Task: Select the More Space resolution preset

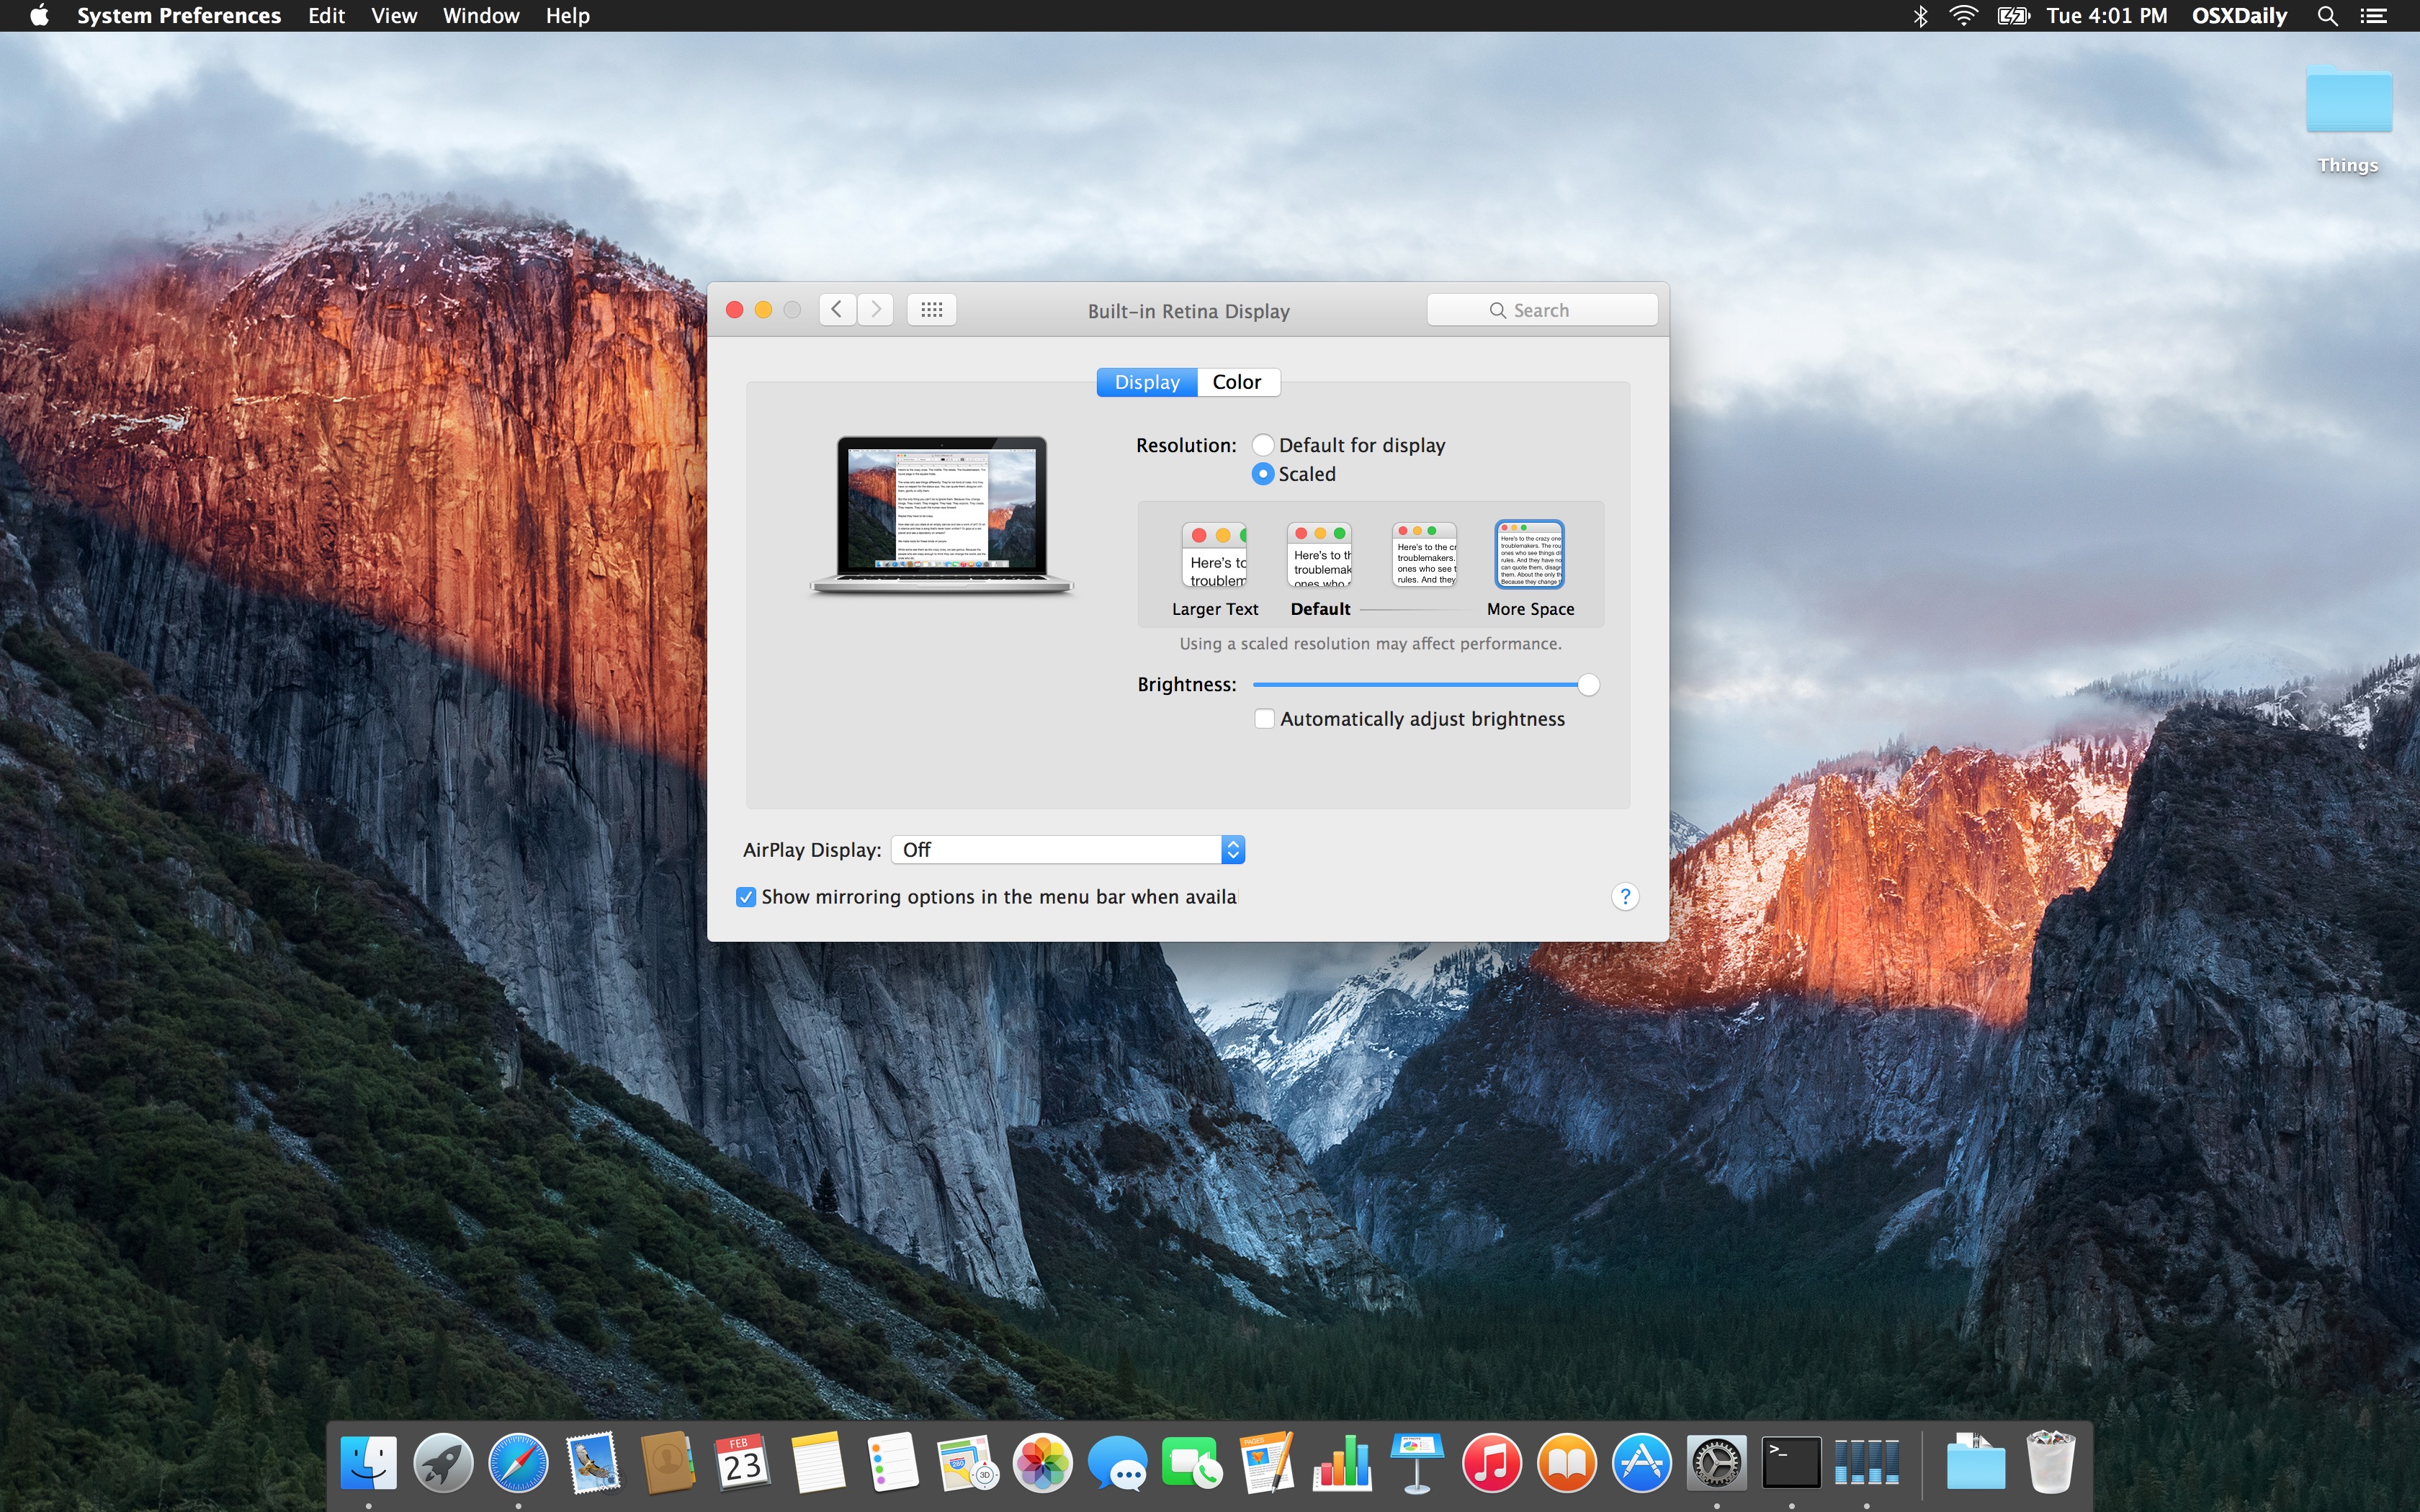Action: [1530, 554]
